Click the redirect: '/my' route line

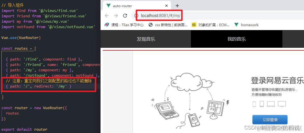click(x=39, y=86)
